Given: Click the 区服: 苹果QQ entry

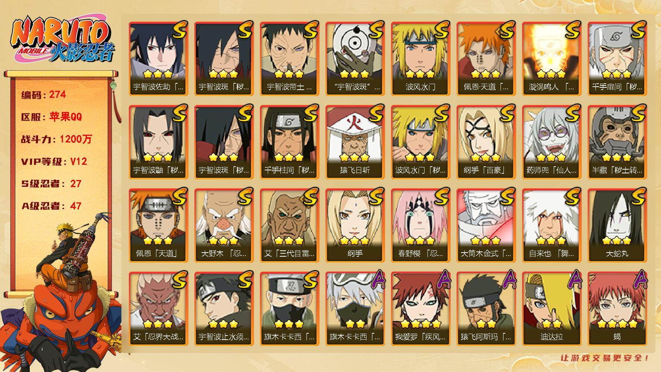Looking at the screenshot, I should coord(51,117).
